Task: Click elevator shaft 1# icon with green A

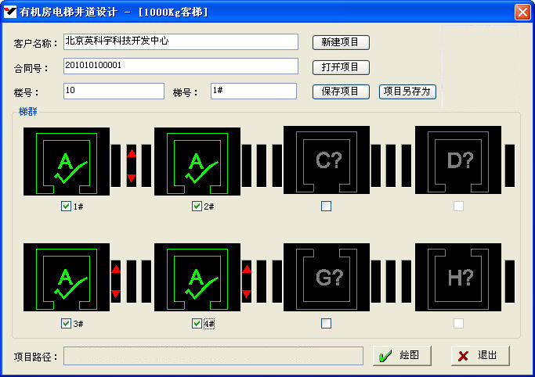Action: (67, 161)
